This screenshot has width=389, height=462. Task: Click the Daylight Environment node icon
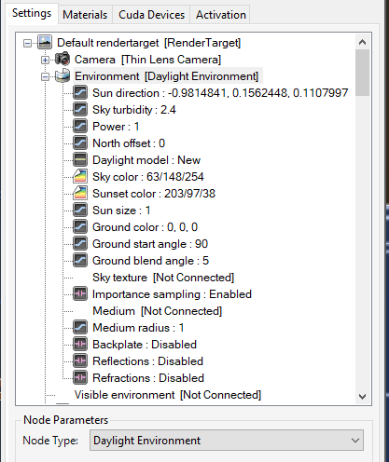point(63,75)
